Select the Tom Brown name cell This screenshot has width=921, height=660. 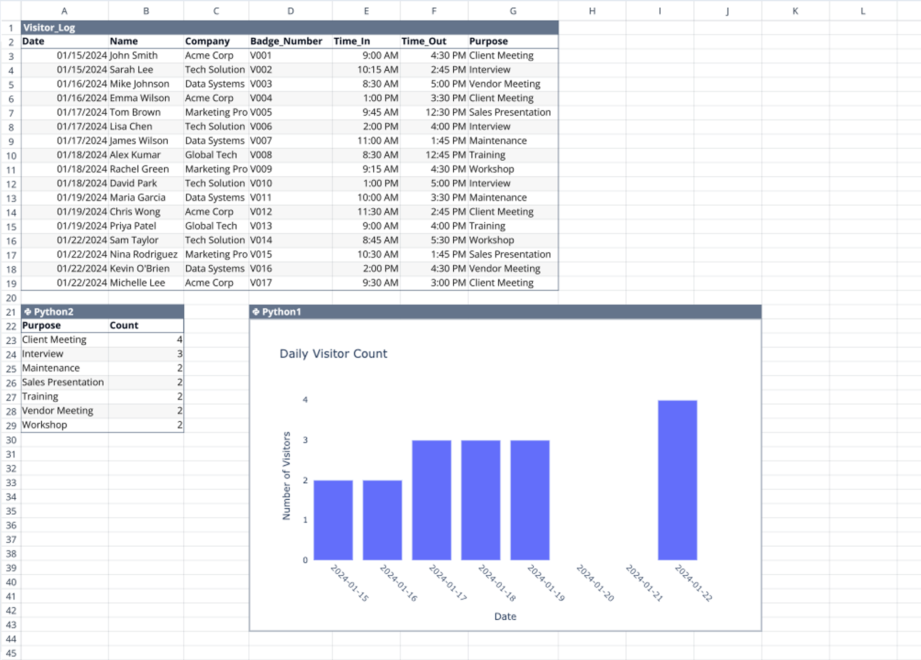(x=146, y=112)
